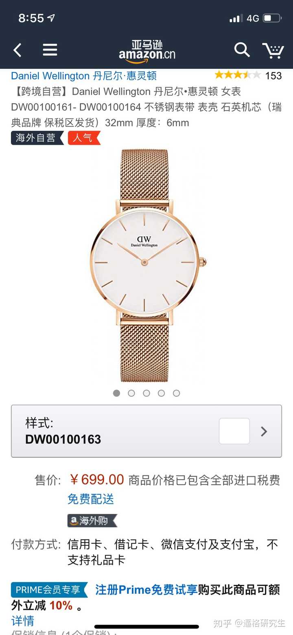Screen dimensions: 293x635
Task: Tap the 海外购 badge icon
Action: (92, 521)
